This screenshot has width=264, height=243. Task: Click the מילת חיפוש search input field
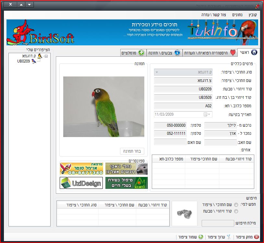218,223
